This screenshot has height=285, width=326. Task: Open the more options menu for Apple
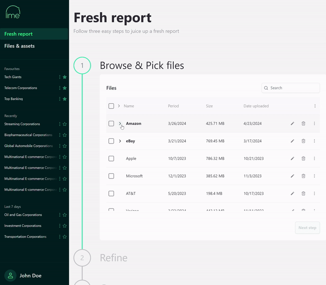[x=314, y=159]
